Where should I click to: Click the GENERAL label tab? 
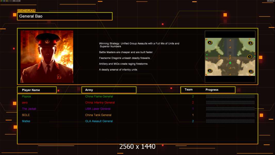[27, 11]
